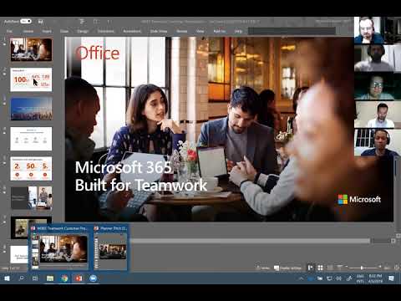Click Display Settings in the status bar
The image size is (401, 301).
[x=287, y=268]
